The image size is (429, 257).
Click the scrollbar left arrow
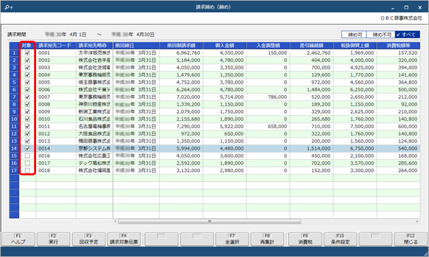(x=115, y=222)
